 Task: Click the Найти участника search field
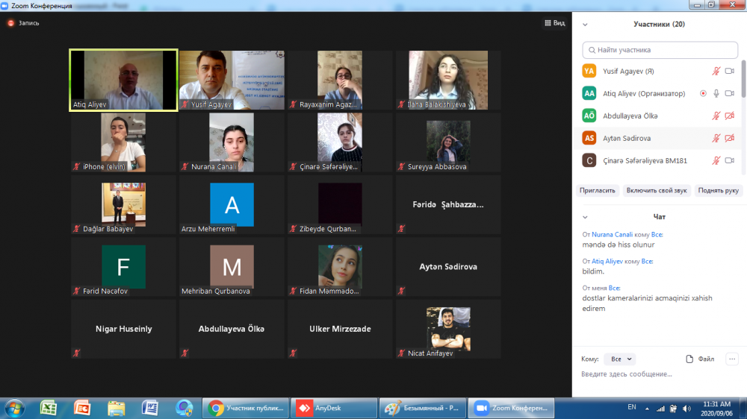tap(660, 50)
